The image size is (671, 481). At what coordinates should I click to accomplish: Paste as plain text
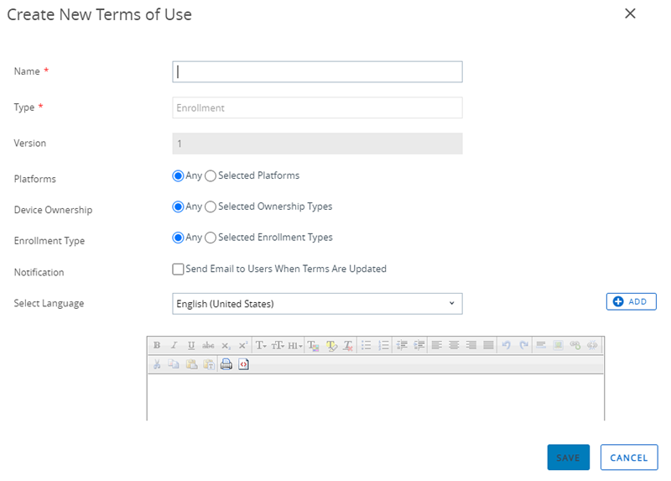click(x=209, y=364)
